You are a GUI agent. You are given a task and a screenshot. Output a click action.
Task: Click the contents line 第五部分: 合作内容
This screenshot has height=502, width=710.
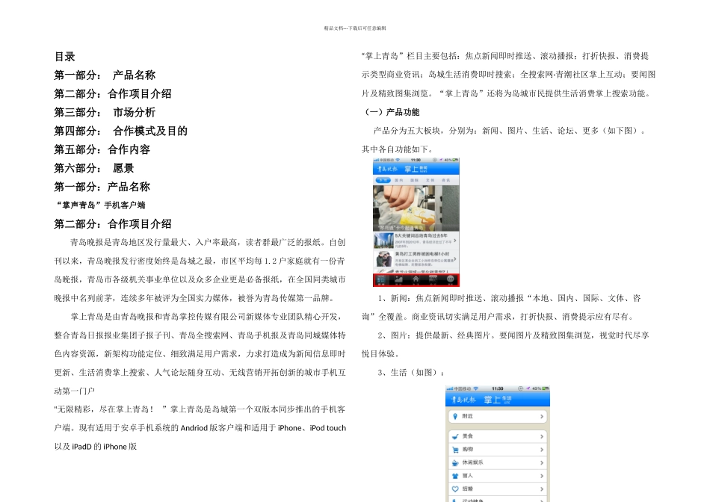tap(102, 149)
